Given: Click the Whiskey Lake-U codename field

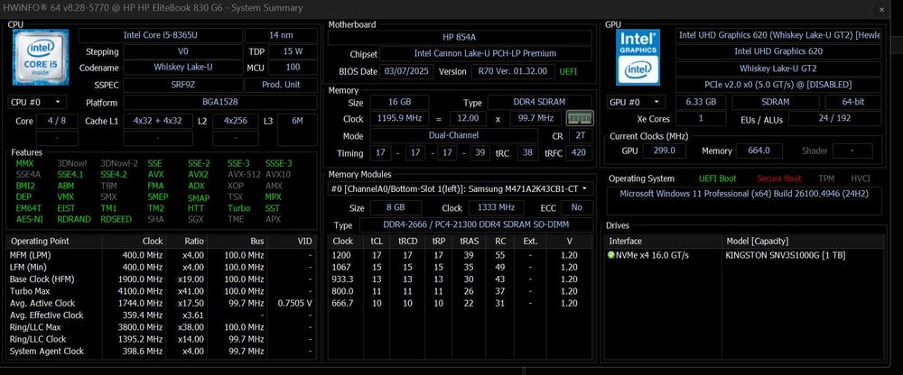Looking at the screenshot, I should [182, 68].
